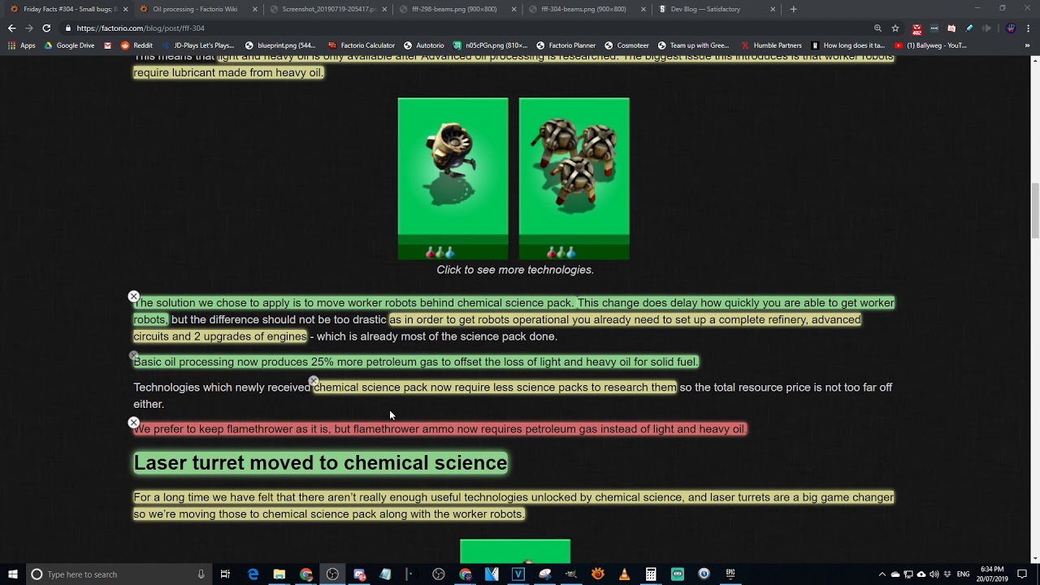1040x585 pixels.
Task: Select the Friday Facts #304 tab
Action: [69, 9]
